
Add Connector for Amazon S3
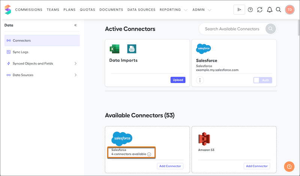257,166
